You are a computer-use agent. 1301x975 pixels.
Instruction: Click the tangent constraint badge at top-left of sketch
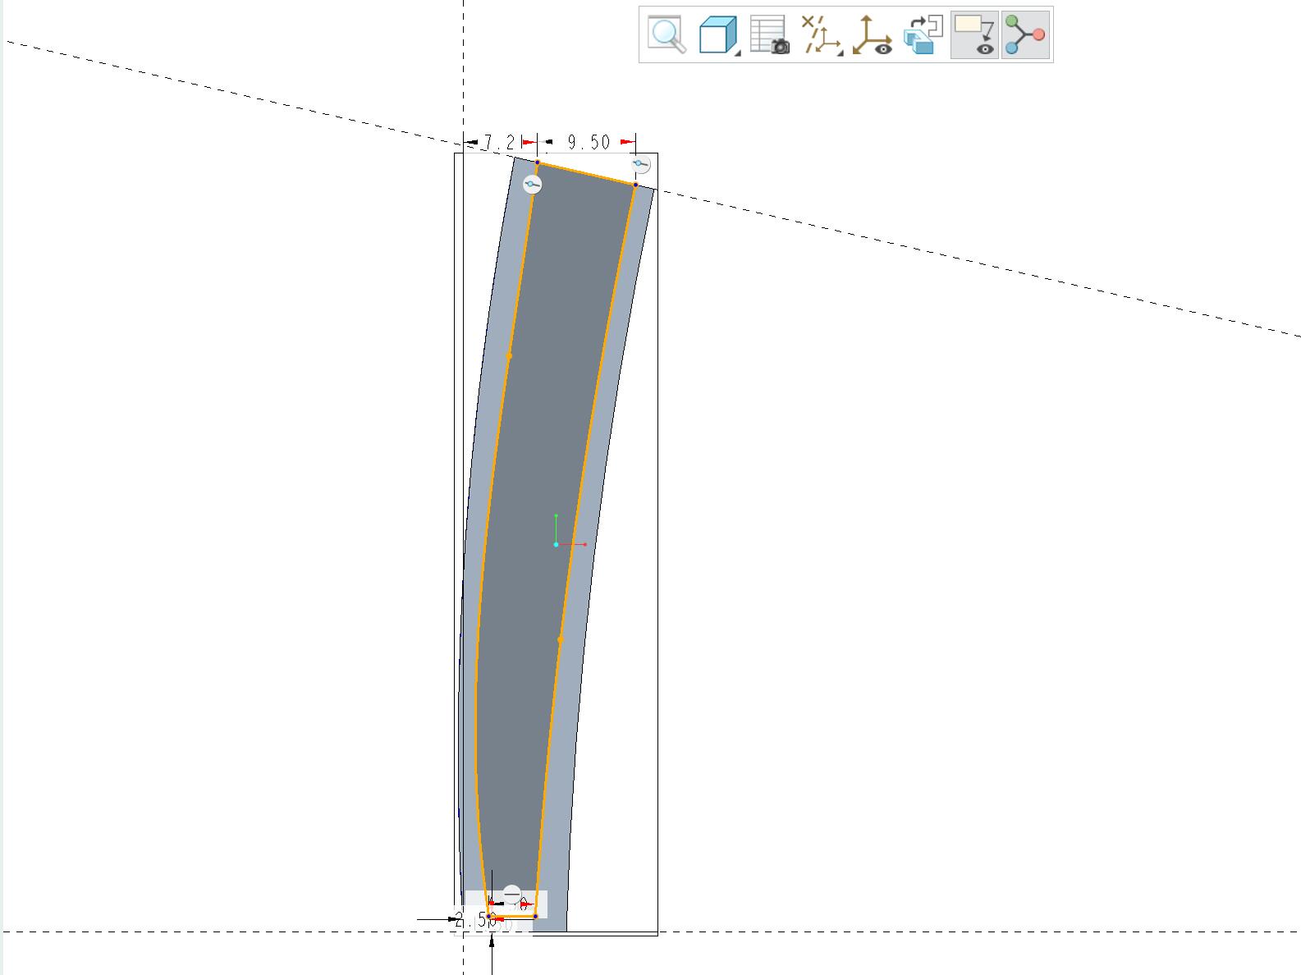[x=533, y=185]
